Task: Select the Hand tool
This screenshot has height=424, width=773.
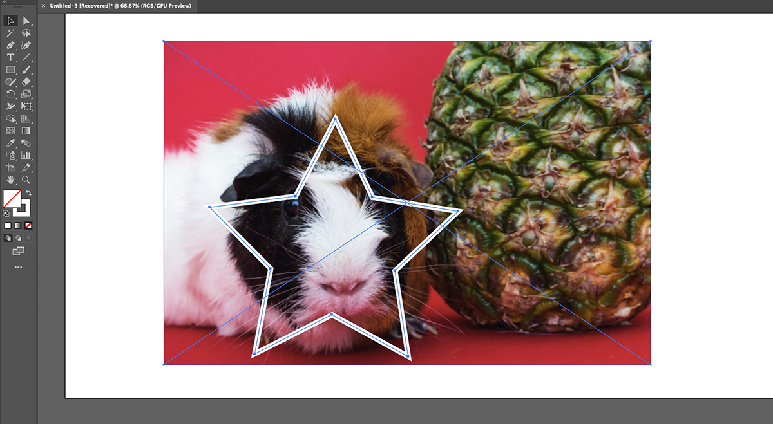Action: (x=11, y=180)
